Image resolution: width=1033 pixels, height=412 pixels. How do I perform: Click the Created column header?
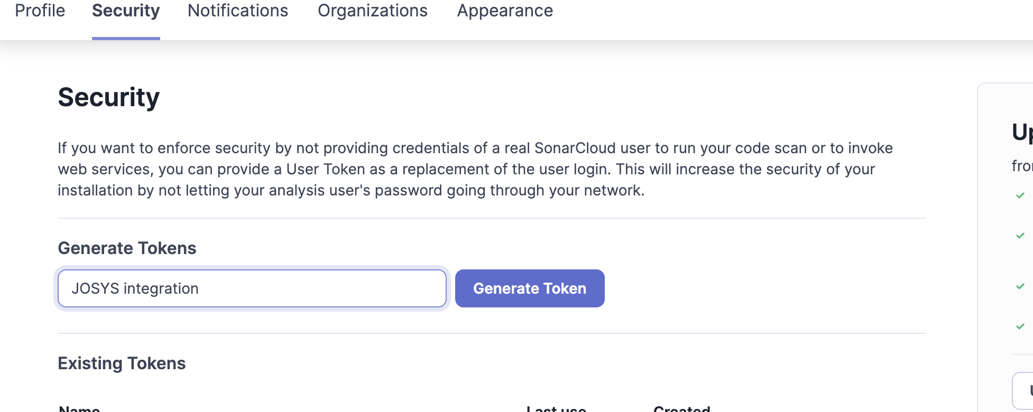point(681,408)
